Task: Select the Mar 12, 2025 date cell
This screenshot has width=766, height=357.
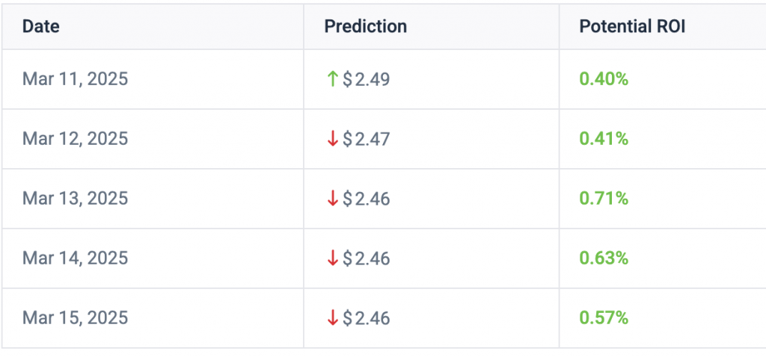Action: coord(75,139)
